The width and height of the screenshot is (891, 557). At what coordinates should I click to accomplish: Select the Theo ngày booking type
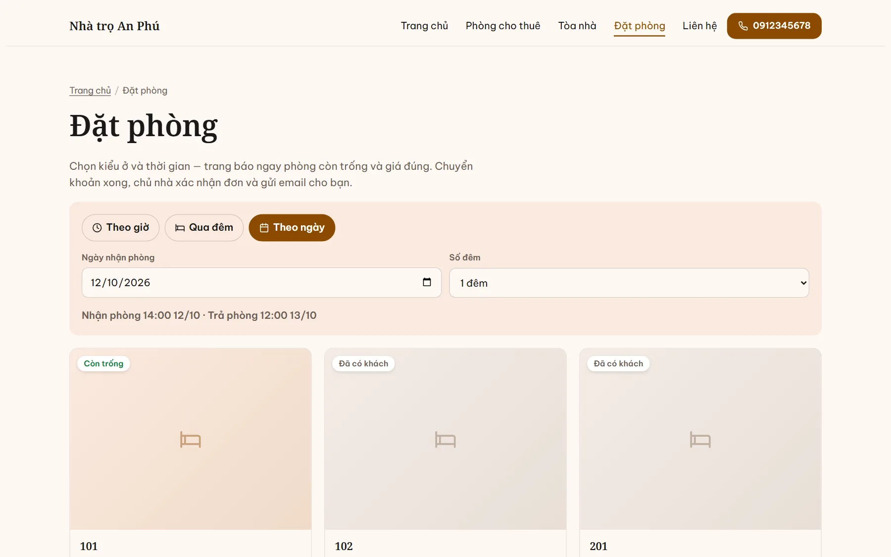pyautogui.click(x=292, y=228)
